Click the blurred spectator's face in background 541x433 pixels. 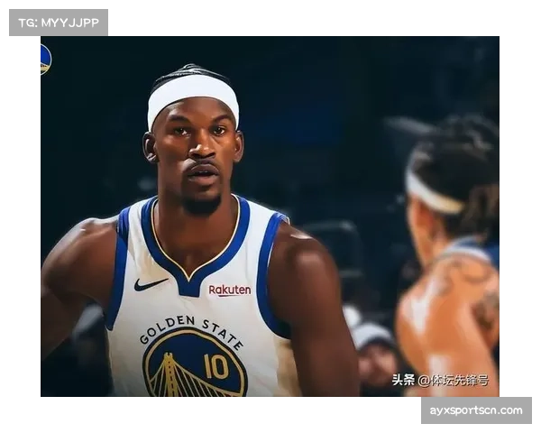click(374, 356)
